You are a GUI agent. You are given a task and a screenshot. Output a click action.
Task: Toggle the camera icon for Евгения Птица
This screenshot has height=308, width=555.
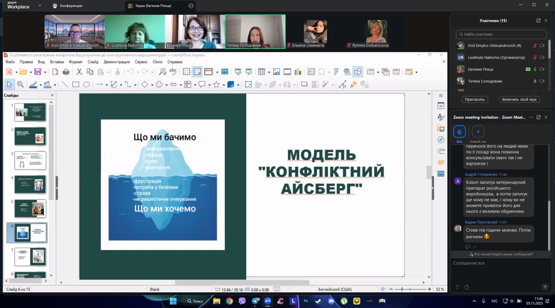coord(542,69)
